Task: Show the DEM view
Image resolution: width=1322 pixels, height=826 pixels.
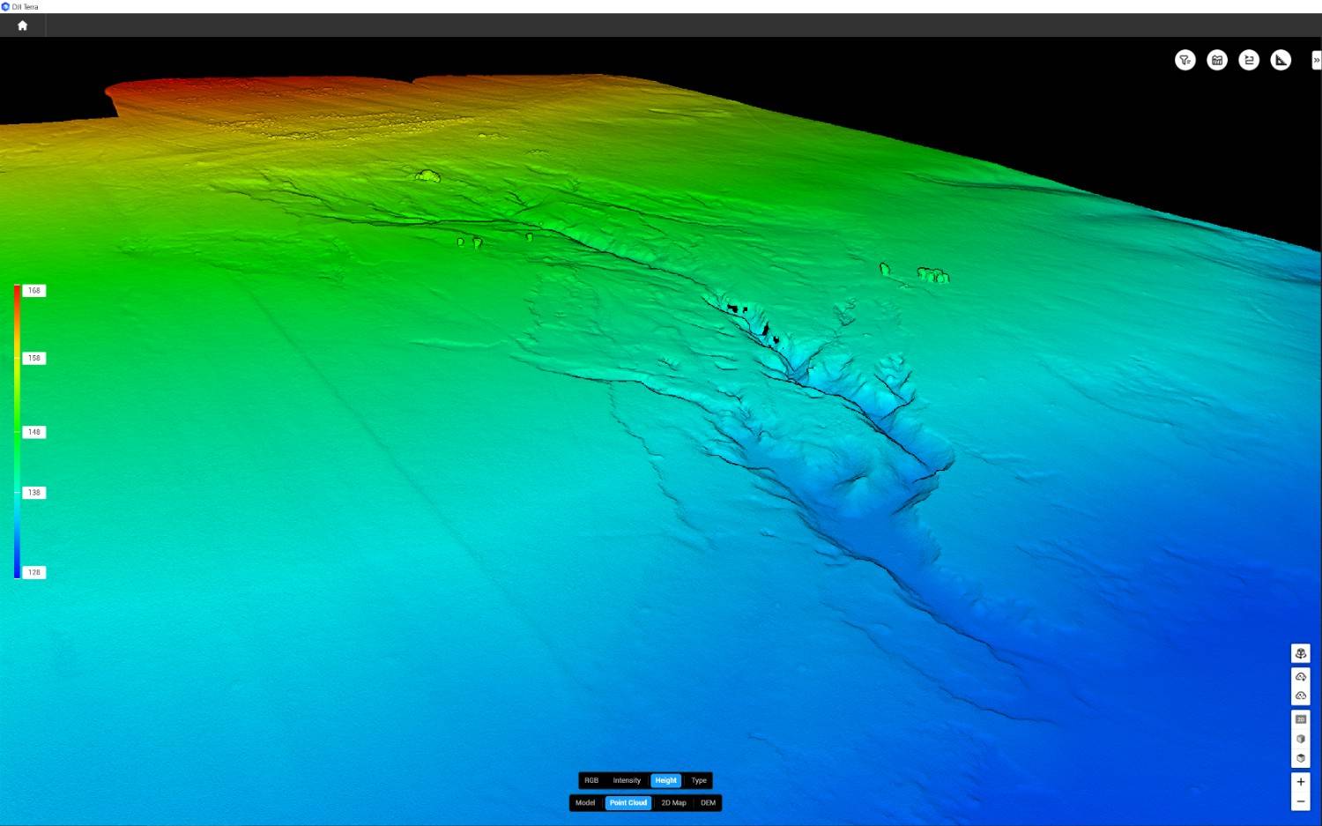Action: (x=708, y=803)
